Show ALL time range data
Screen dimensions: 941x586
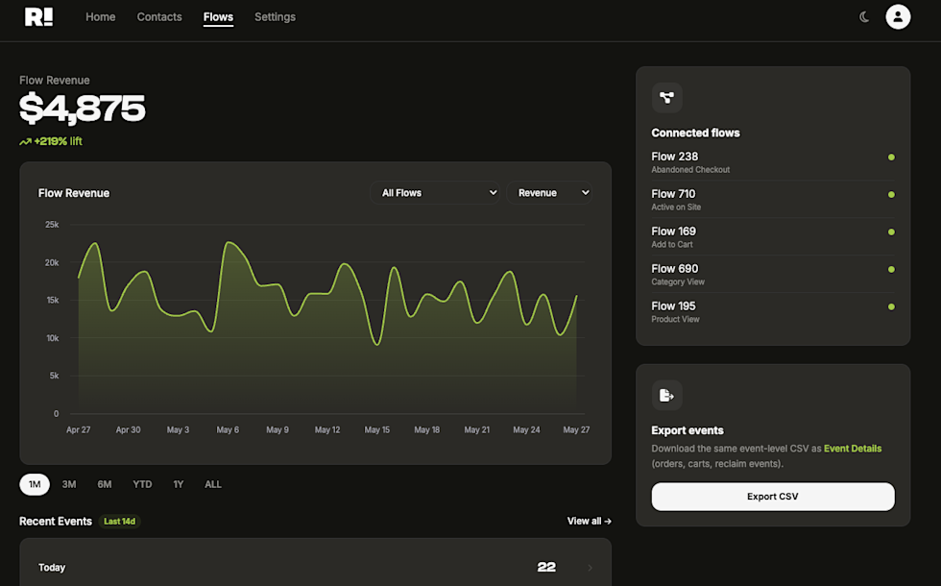(213, 484)
